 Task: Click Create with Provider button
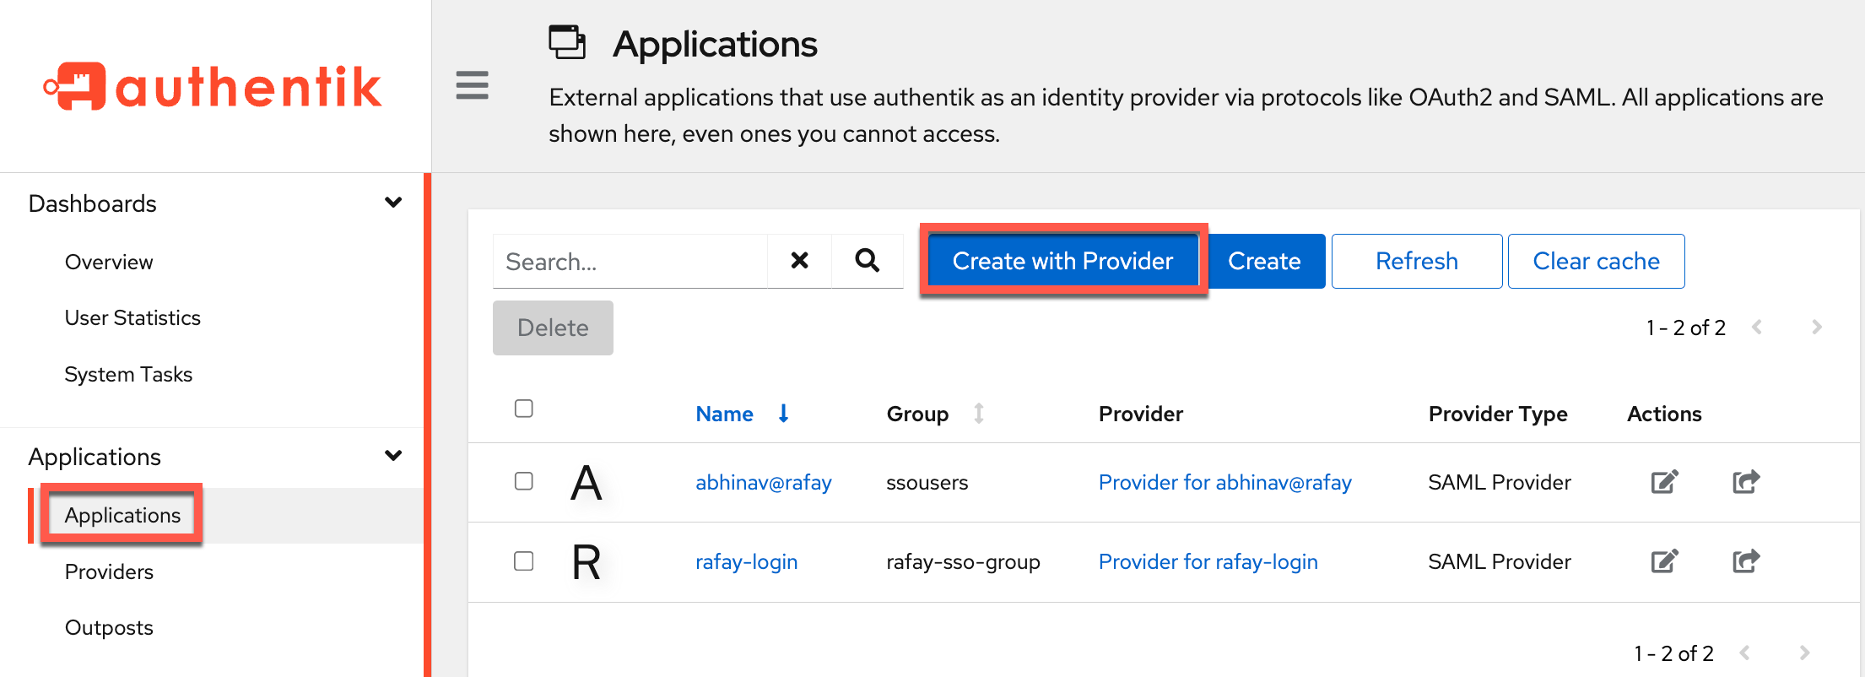coord(1062,261)
